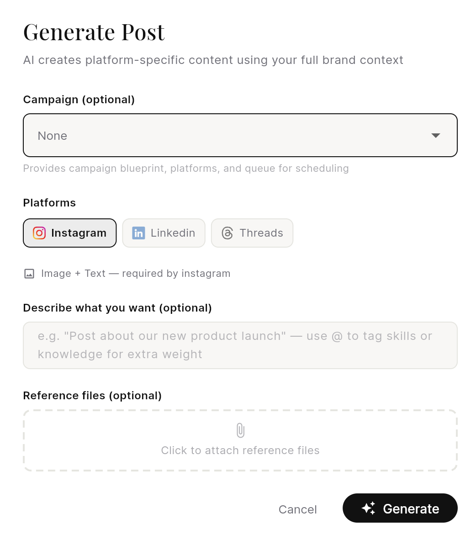Click the dropdown arrow on Campaign selector
The height and width of the screenshot is (540, 476).
tap(435, 135)
